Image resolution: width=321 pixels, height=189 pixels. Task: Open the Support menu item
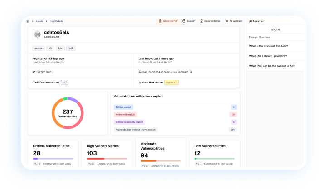pos(189,21)
